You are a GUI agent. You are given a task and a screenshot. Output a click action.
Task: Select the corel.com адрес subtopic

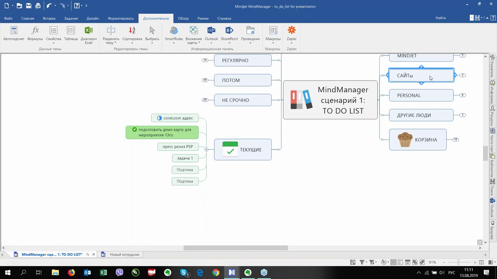pos(175,118)
